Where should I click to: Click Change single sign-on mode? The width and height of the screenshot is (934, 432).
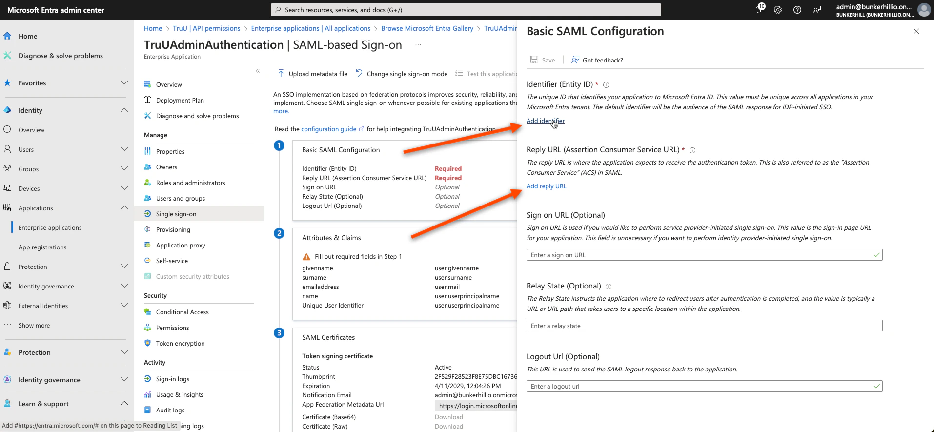(401, 74)
